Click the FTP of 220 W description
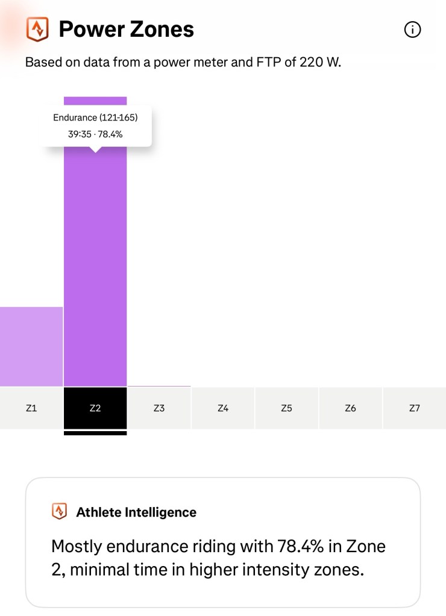 point(183,63)
